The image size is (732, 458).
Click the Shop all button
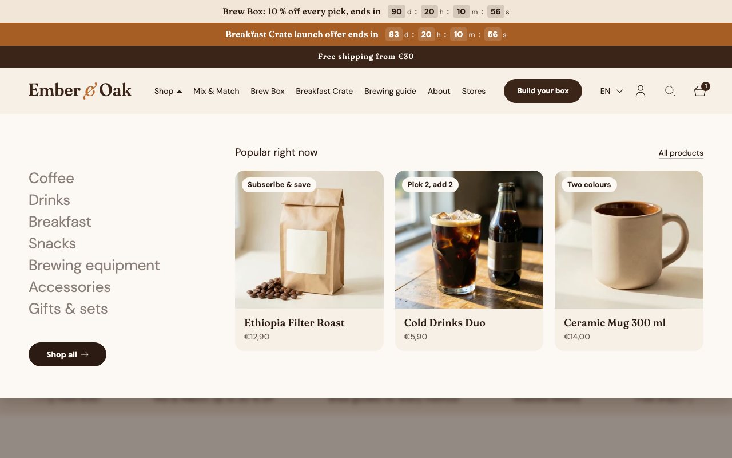coord(67,354)
